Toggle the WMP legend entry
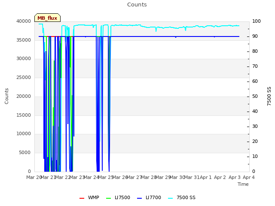Screen dimensions: 275x206 89,197
